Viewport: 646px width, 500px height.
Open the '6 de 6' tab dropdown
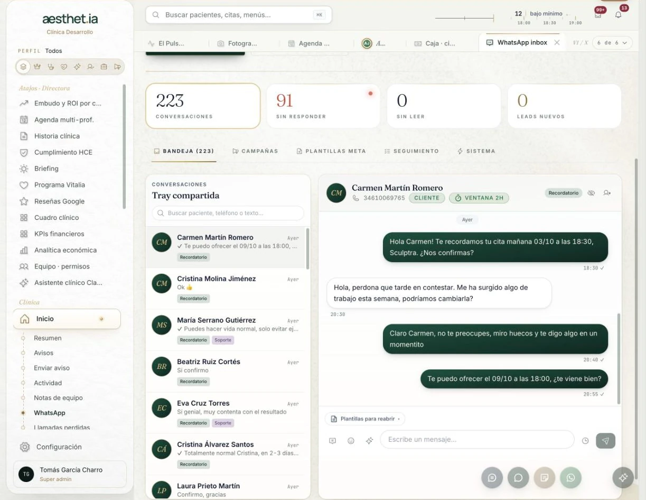tap(612, 43)
